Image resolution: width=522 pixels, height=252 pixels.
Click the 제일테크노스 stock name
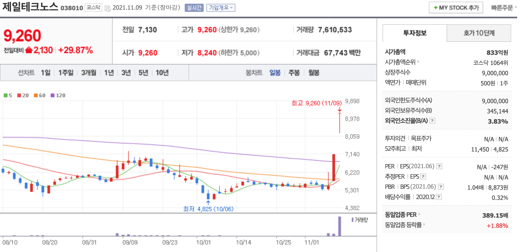point(30,7)
